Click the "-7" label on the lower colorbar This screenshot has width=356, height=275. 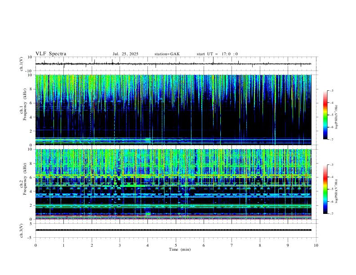point(331,214)
